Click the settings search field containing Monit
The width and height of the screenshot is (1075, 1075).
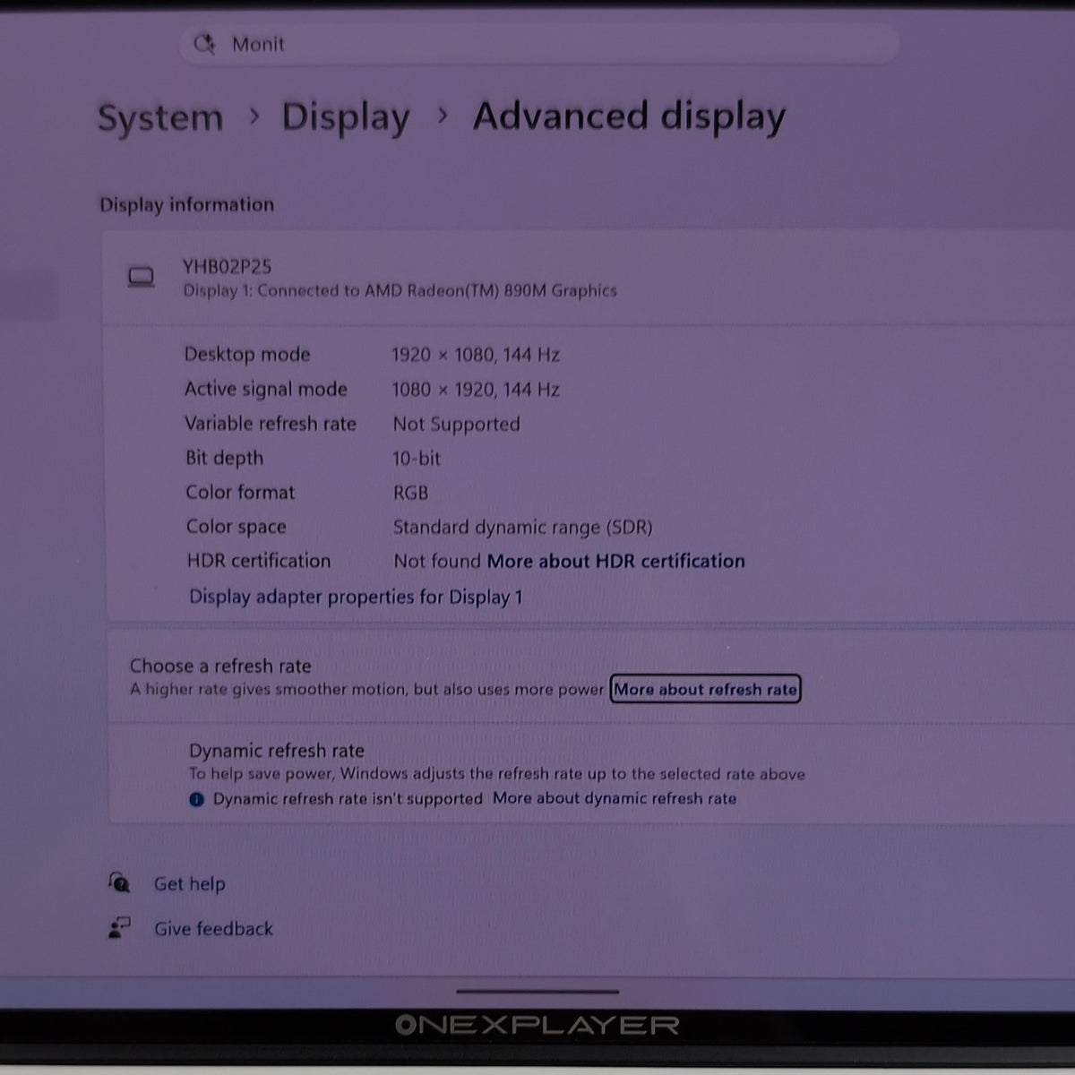(x=538, y=44)
